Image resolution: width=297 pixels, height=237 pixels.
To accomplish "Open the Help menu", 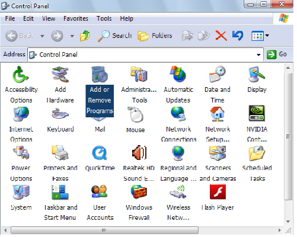I will coord(127,18).
